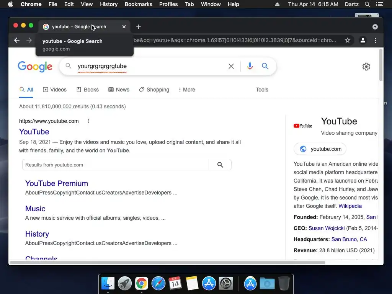Viewport: 392px width, 294px height.
Task: Click the Chrome icon in the Dock
Action: pos(142,284)
